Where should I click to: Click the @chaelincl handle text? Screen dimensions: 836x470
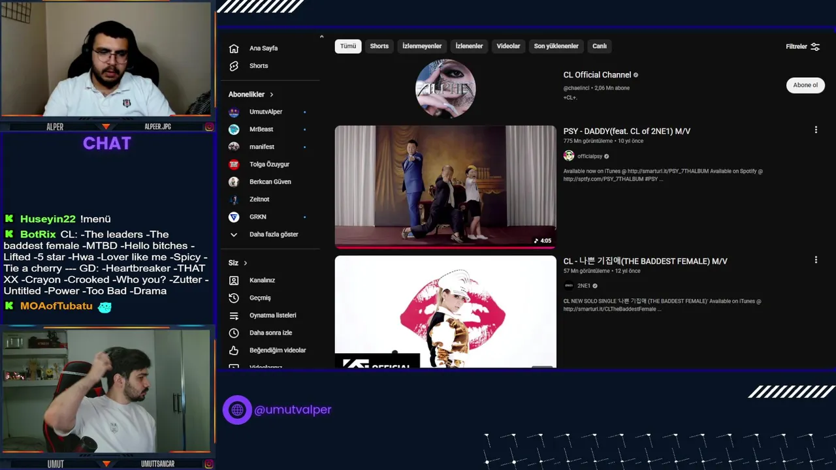point(576,88)
